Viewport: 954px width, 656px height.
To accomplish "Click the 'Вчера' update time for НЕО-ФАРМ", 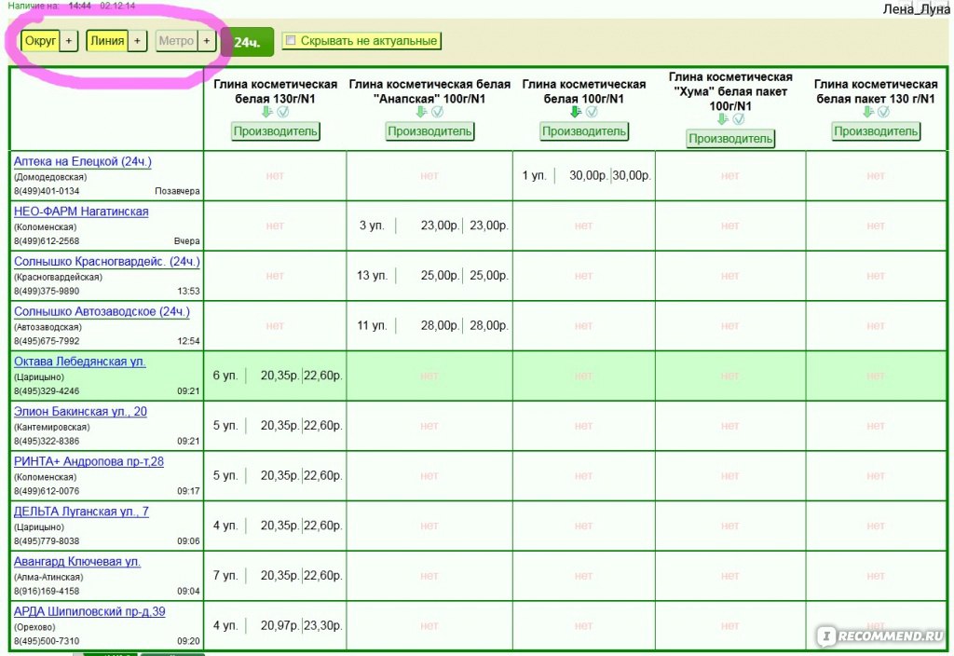I will (x=186, y=241).
